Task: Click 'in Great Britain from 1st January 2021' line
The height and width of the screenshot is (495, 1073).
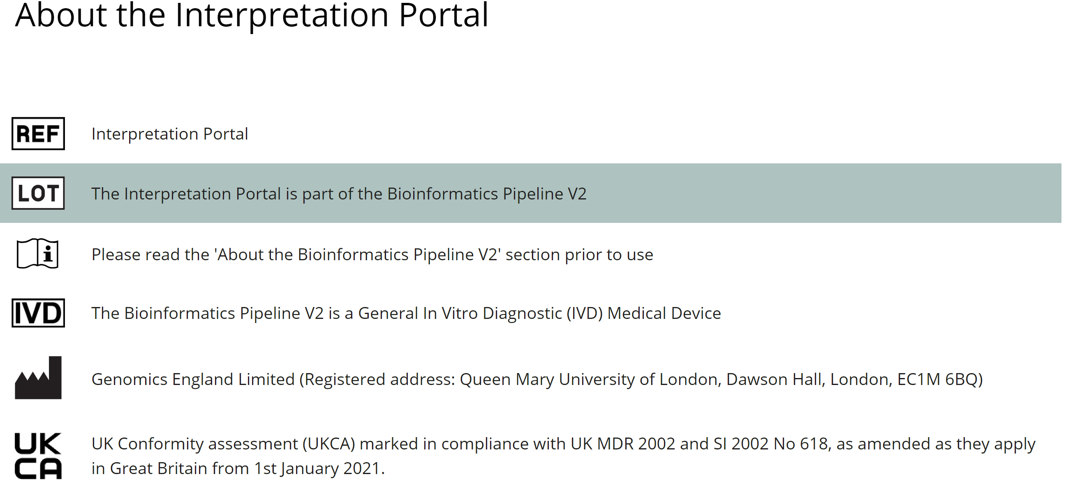Action: tap(238, 468)
